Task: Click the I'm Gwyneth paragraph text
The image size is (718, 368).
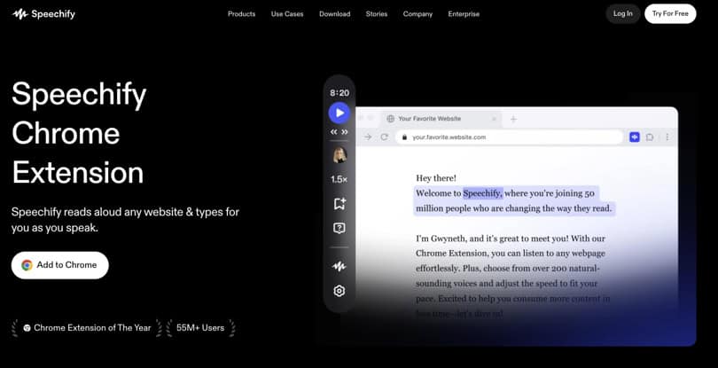Action: [x=513, y=276]
